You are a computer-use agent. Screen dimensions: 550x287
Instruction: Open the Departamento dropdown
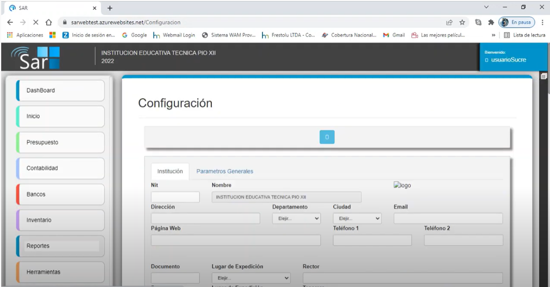(x=296, y=218)
